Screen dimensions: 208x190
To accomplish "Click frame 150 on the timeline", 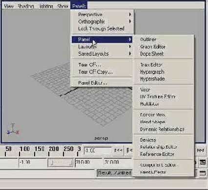I will coord(39,149).
